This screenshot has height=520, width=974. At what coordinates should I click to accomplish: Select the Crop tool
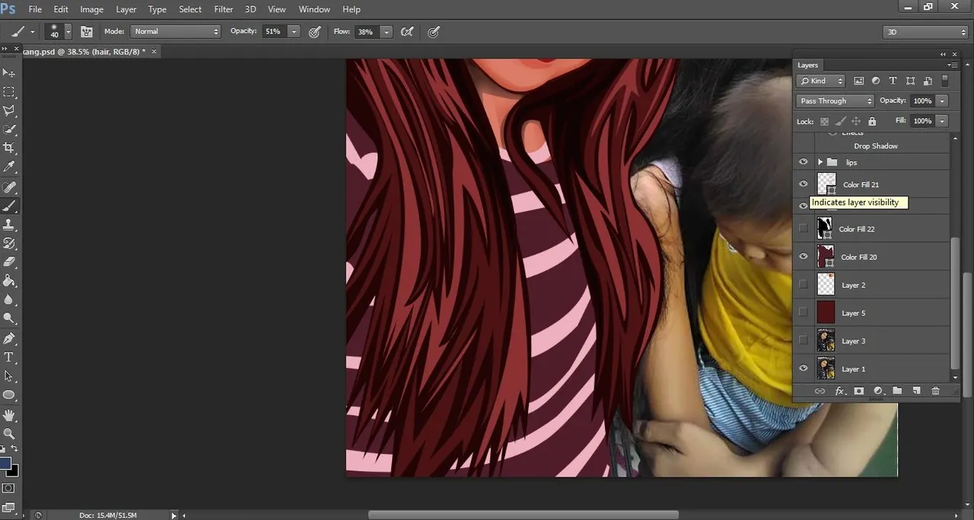tap(9, 148)
